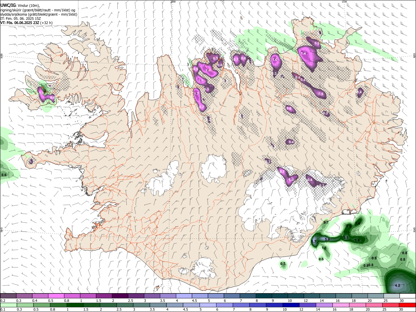Screen dimensions: 416x312
Task: Click the 'slydda/snjókoma' legend description line
Action: click(x=39, y=14)
